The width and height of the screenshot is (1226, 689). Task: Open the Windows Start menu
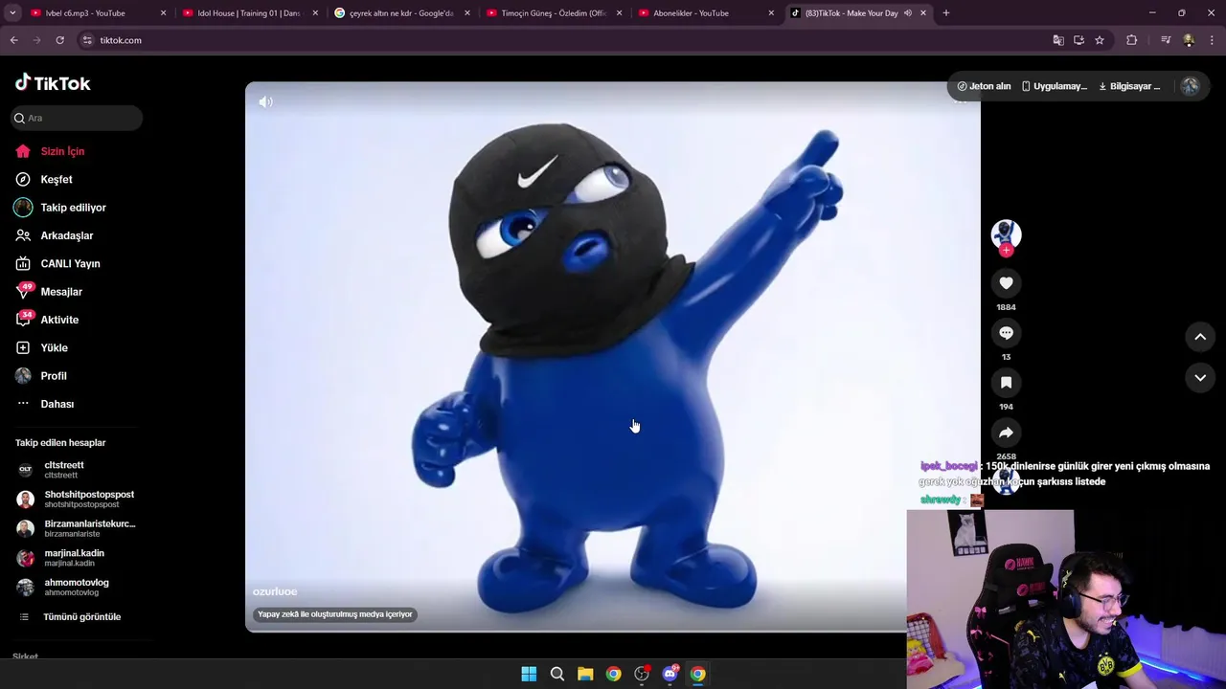click(529, 674)
